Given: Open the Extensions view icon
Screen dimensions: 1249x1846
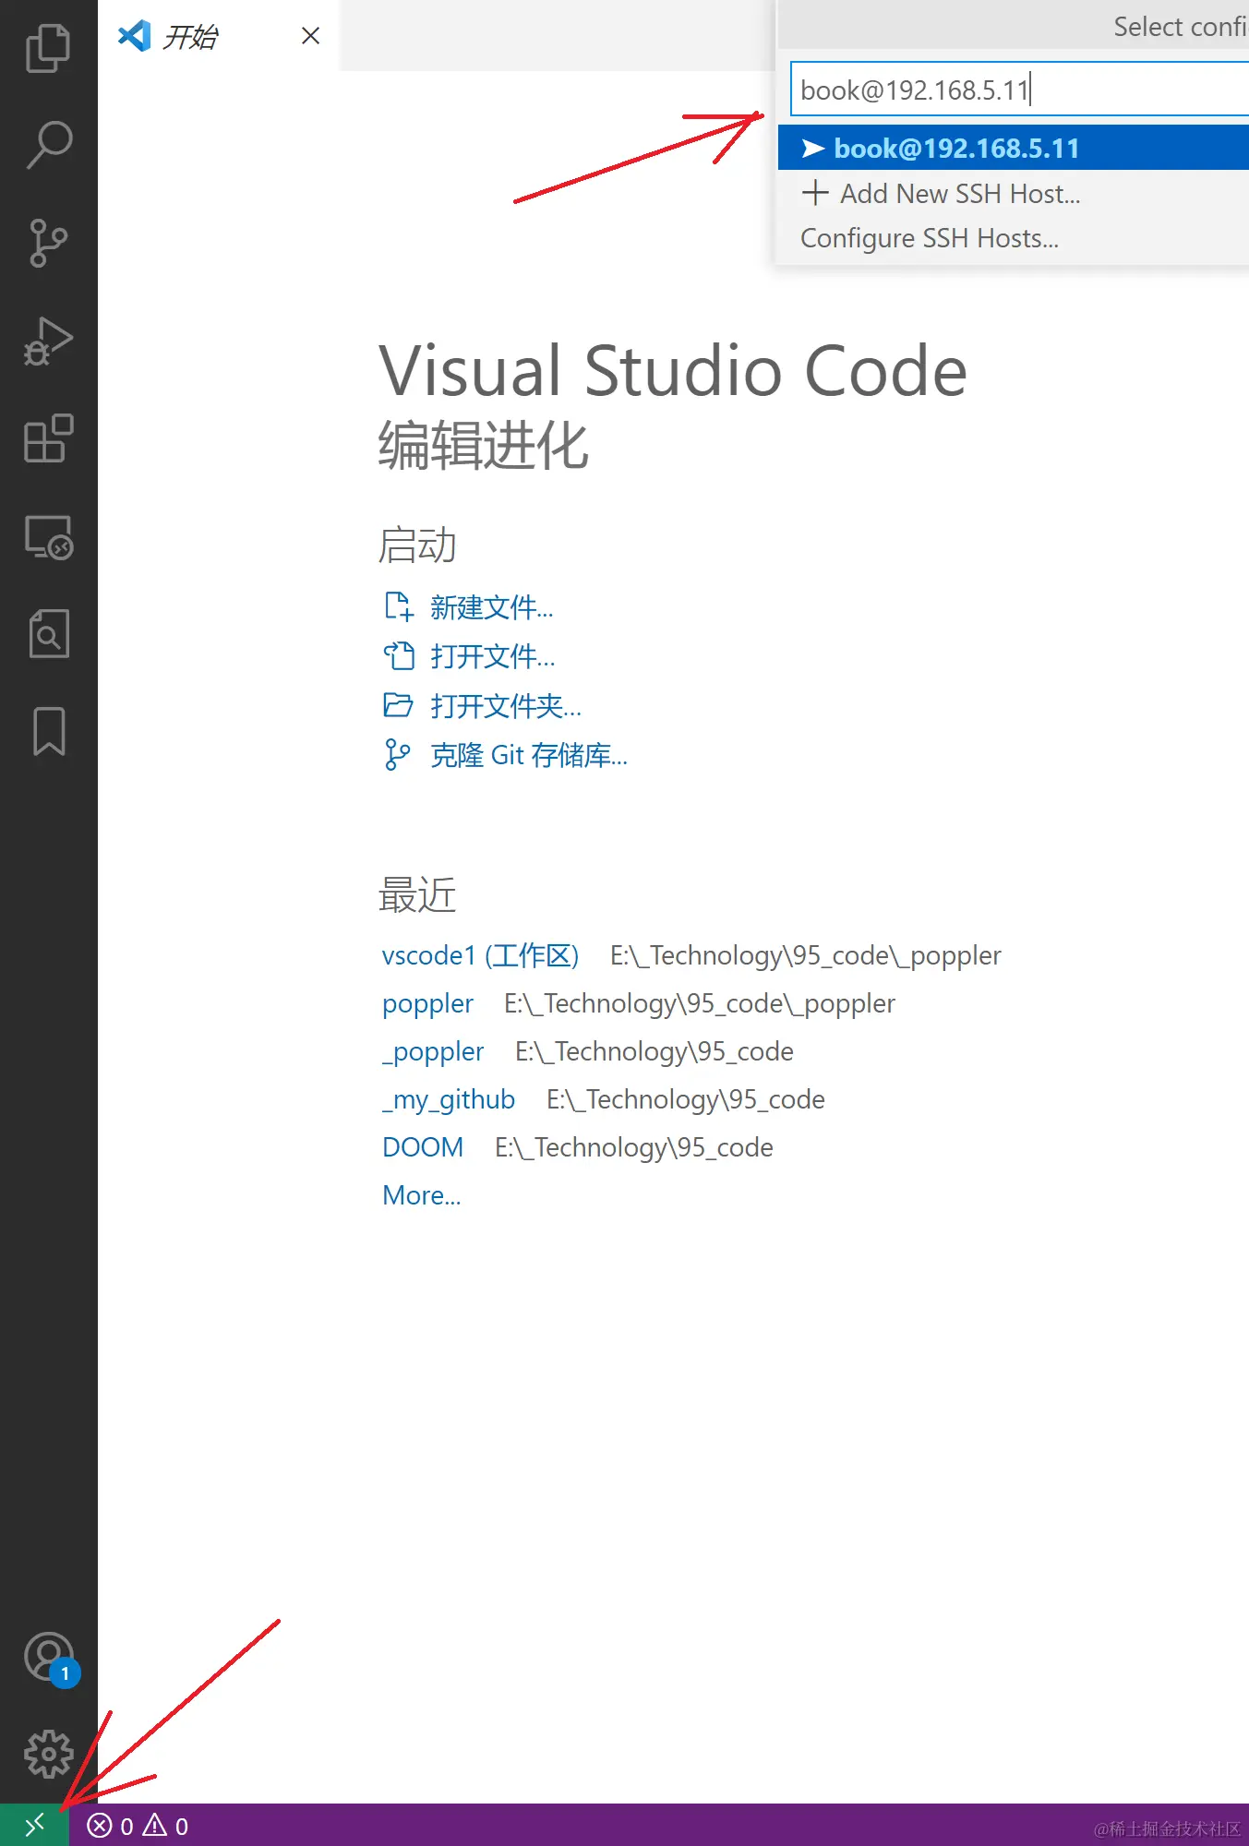Looking at the screenshot, I should pyautogui.click(x=48, y=438).
